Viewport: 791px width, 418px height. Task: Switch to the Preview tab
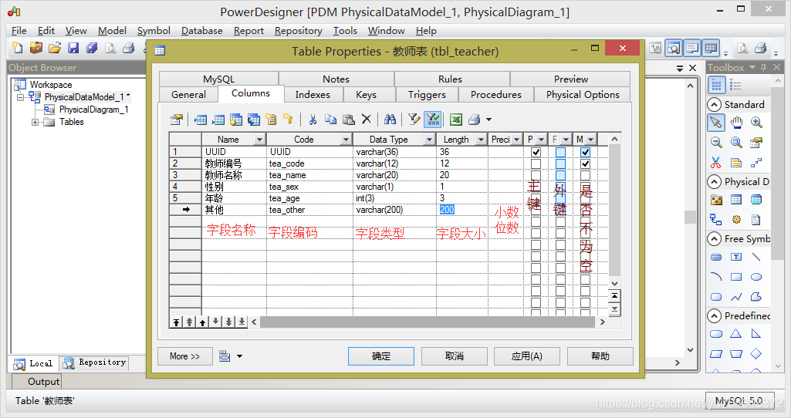point(570,79)
